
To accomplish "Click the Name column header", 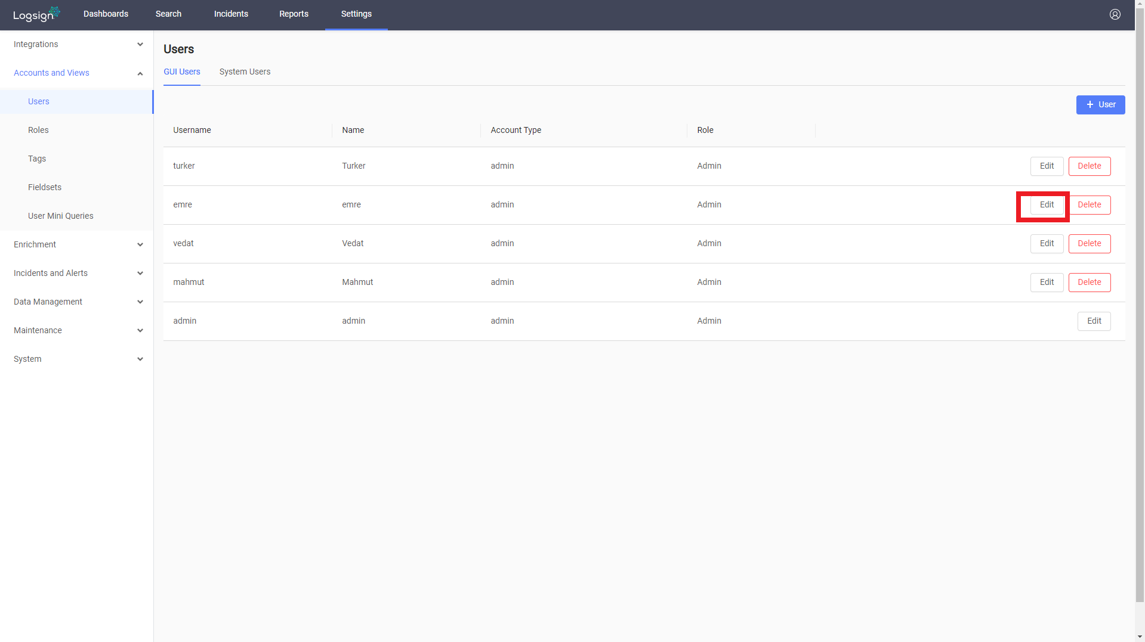I will tap(353, 130).
